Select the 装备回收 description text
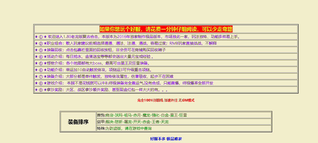The width and height of the screenshot is (318, 143). point(116,50)
